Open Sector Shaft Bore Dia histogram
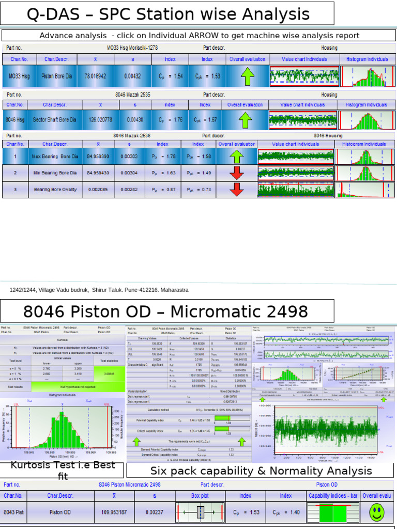 pos(367,120)
